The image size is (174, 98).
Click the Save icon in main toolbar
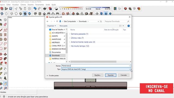pos(11,8)
